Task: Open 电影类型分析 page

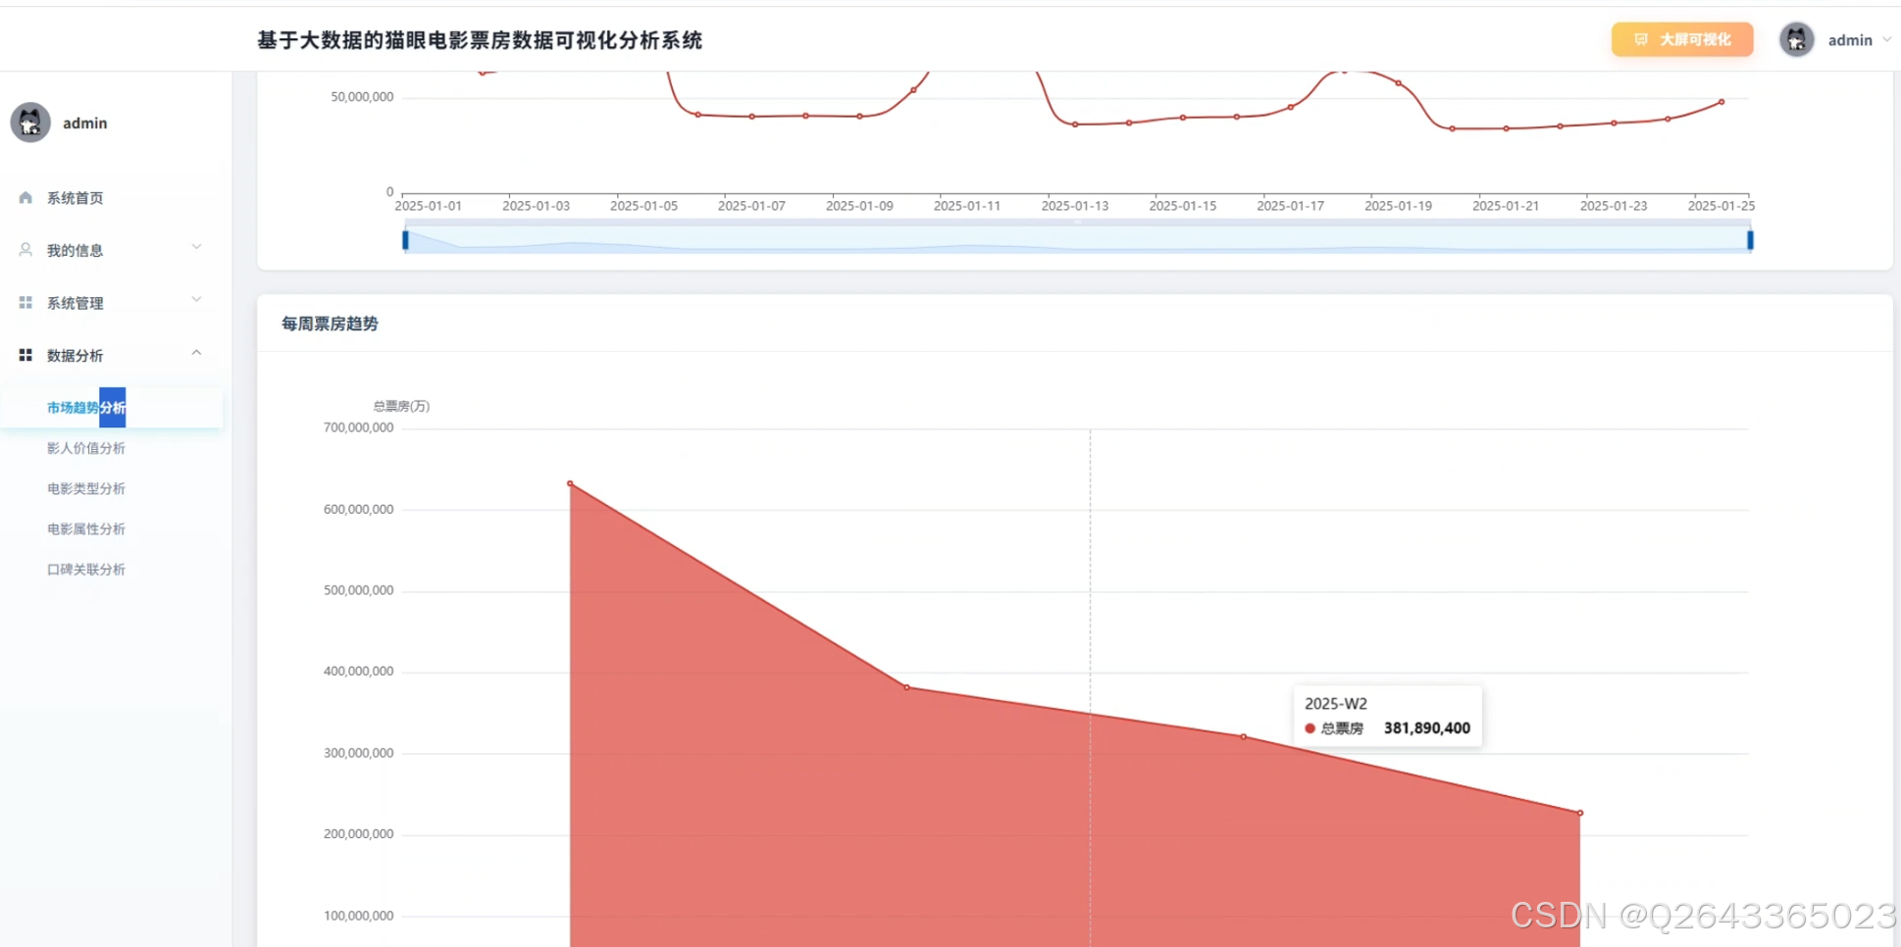Action: point(86,488)
